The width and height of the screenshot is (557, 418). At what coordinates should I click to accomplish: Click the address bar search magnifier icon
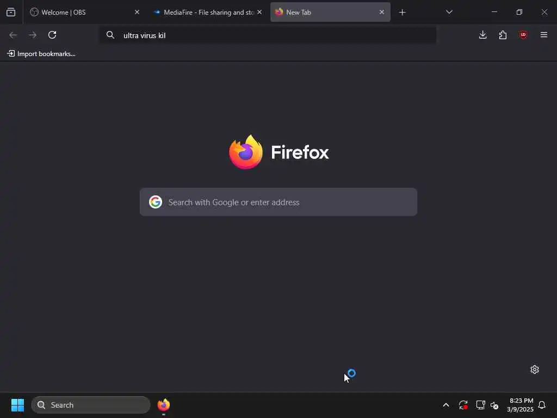coord(110,35)
